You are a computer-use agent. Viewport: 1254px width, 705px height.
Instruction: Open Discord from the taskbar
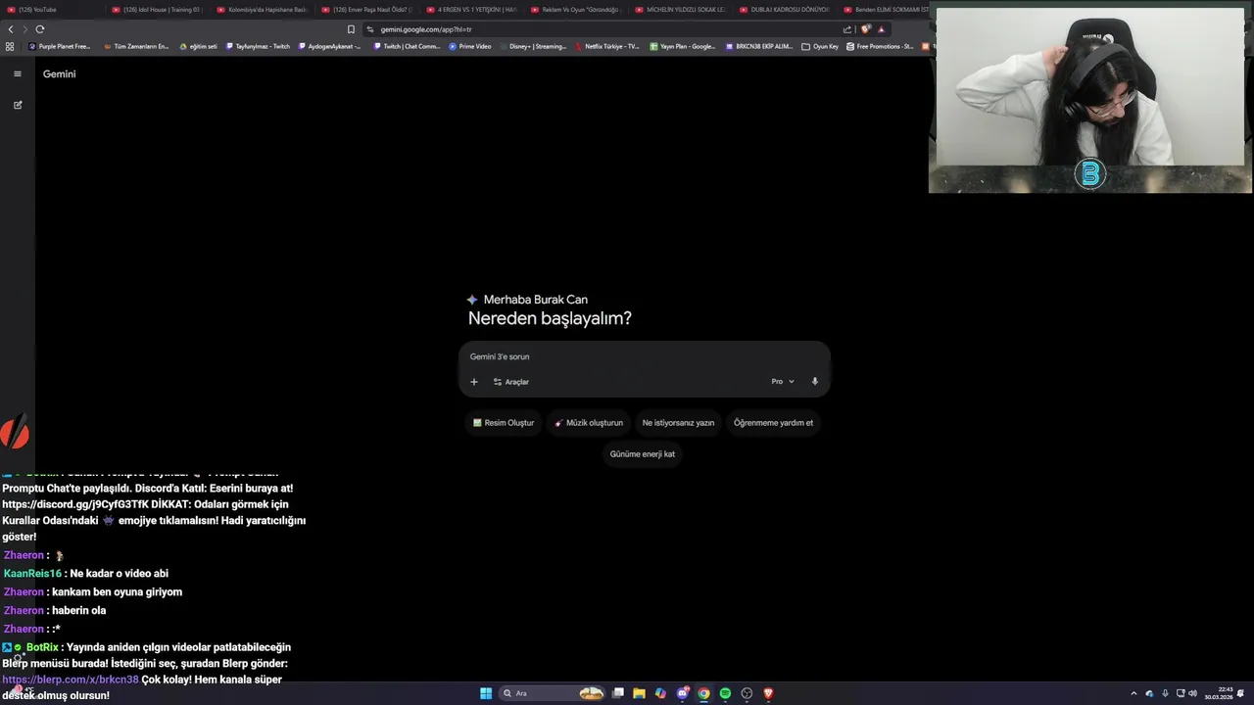pos(683,693)
